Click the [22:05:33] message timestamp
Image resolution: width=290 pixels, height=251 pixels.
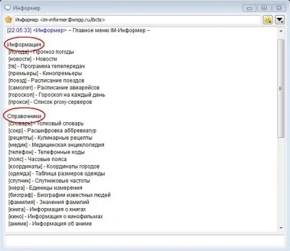[x=19, y=30]
